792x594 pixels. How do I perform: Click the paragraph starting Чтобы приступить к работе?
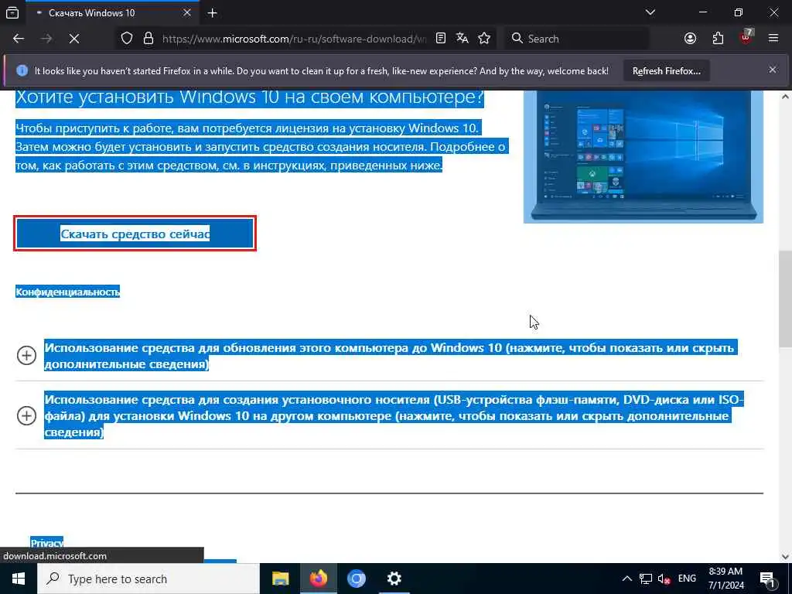[x=261, y=146]
